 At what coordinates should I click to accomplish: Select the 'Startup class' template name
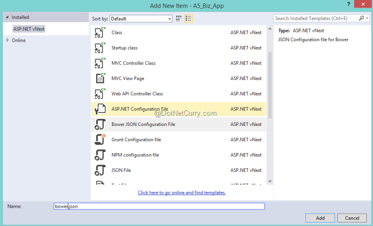pos(124,48)
